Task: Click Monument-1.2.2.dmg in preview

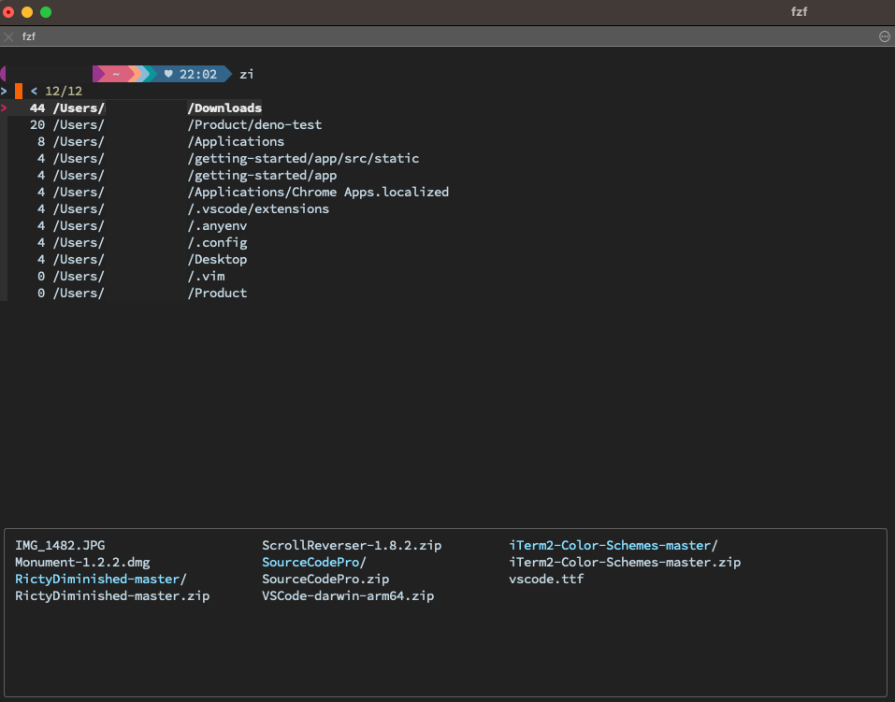Action: pyautogui.click(x=82, y=562)
